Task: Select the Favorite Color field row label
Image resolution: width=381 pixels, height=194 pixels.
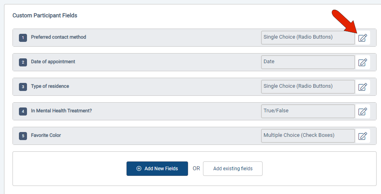Action: (46, 135)
